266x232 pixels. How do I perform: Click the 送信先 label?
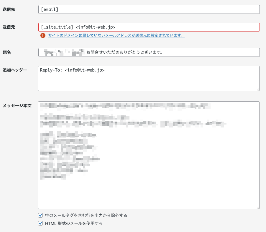[x=9, y=9]
